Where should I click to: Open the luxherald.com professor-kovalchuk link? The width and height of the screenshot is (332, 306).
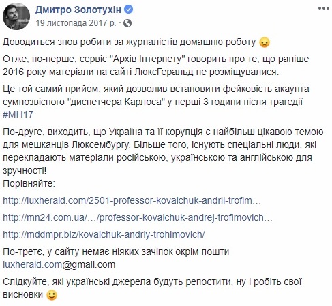132,201
